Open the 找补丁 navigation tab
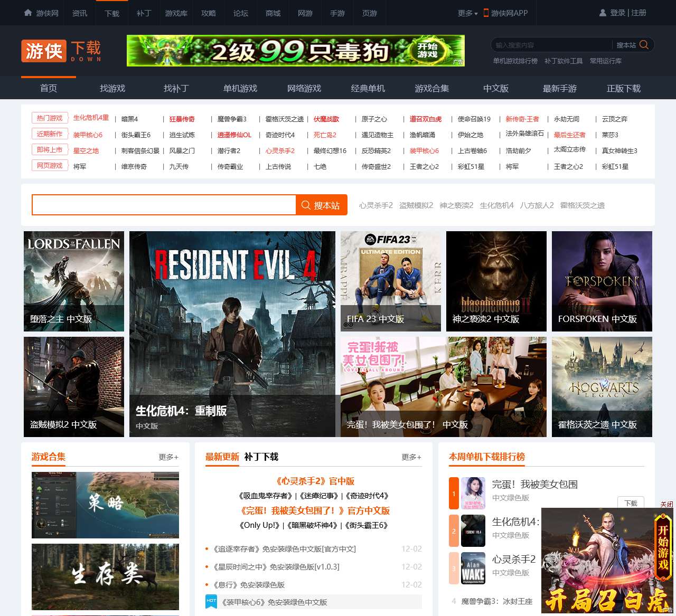Viewport: 676px width, 616px height. pos(176,88)
